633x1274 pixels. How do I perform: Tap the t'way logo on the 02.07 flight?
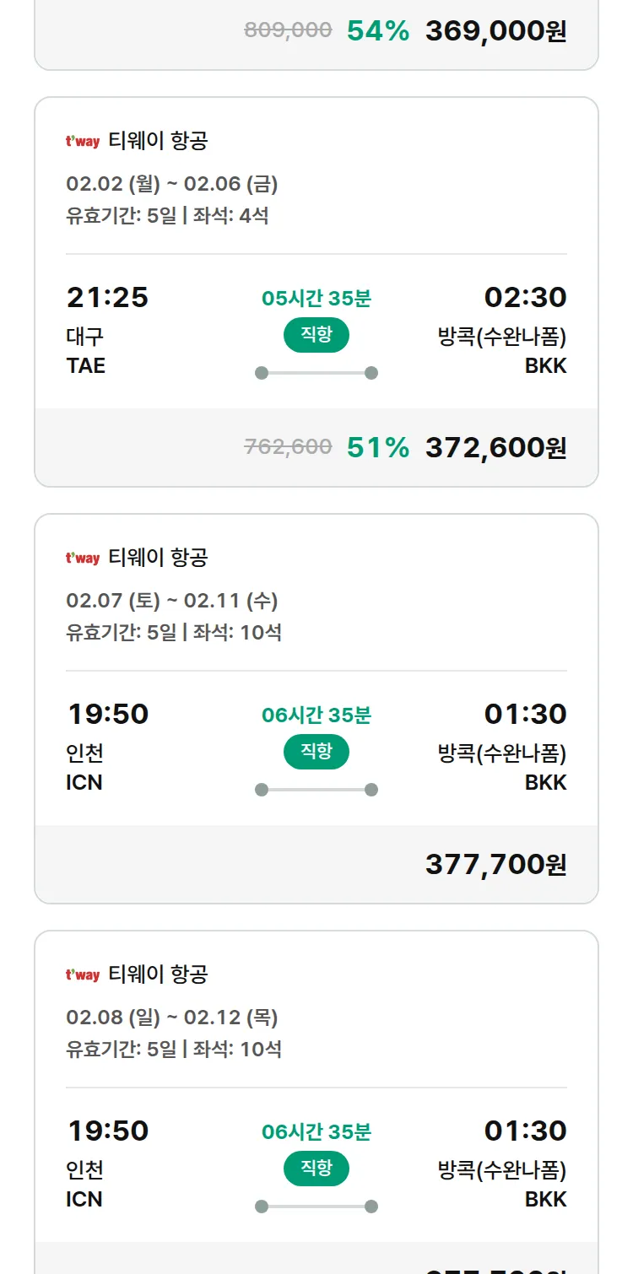tap(83, 558)
